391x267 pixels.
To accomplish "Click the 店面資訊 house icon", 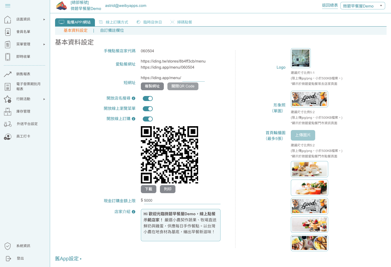I will coord(8,19).
